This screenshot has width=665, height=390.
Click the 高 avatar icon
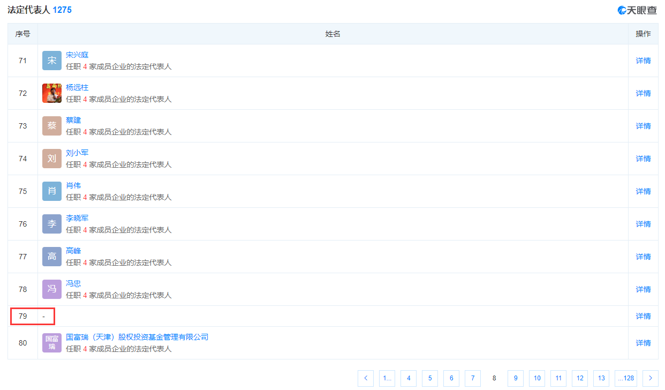click(x=52, y=257)
